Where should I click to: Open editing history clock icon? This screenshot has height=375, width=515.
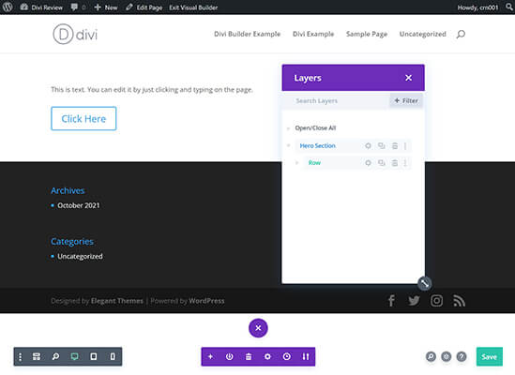point(287,356)
